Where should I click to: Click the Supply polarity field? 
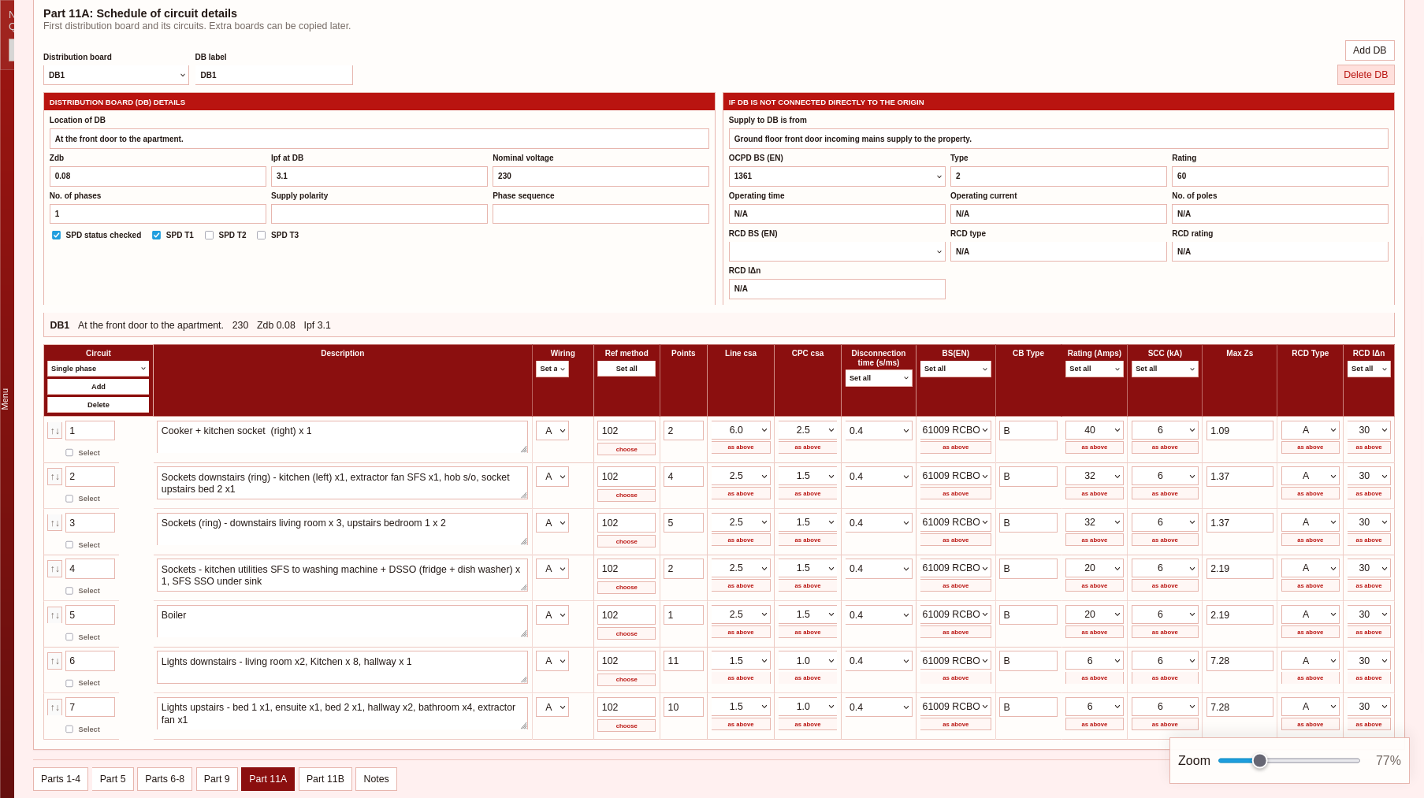[x=379, y=214]
